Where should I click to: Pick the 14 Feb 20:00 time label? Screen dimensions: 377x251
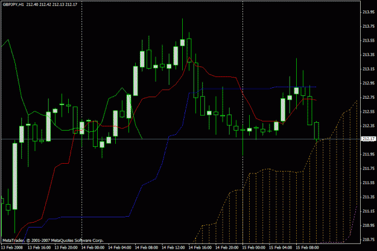click(x=227, y=247)
